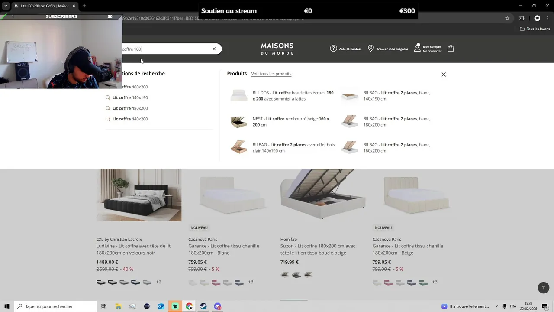Open Chrome extensions puzzle icon
554x312 pixels.
pos(522,18)
